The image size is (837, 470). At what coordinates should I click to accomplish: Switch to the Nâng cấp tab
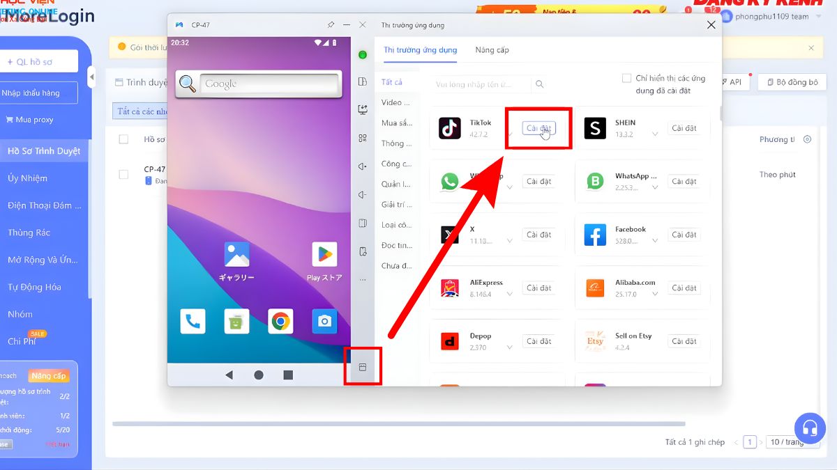pos(492,50)
